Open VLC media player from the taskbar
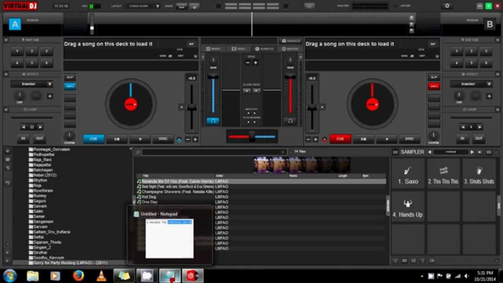 click(101, 276)
